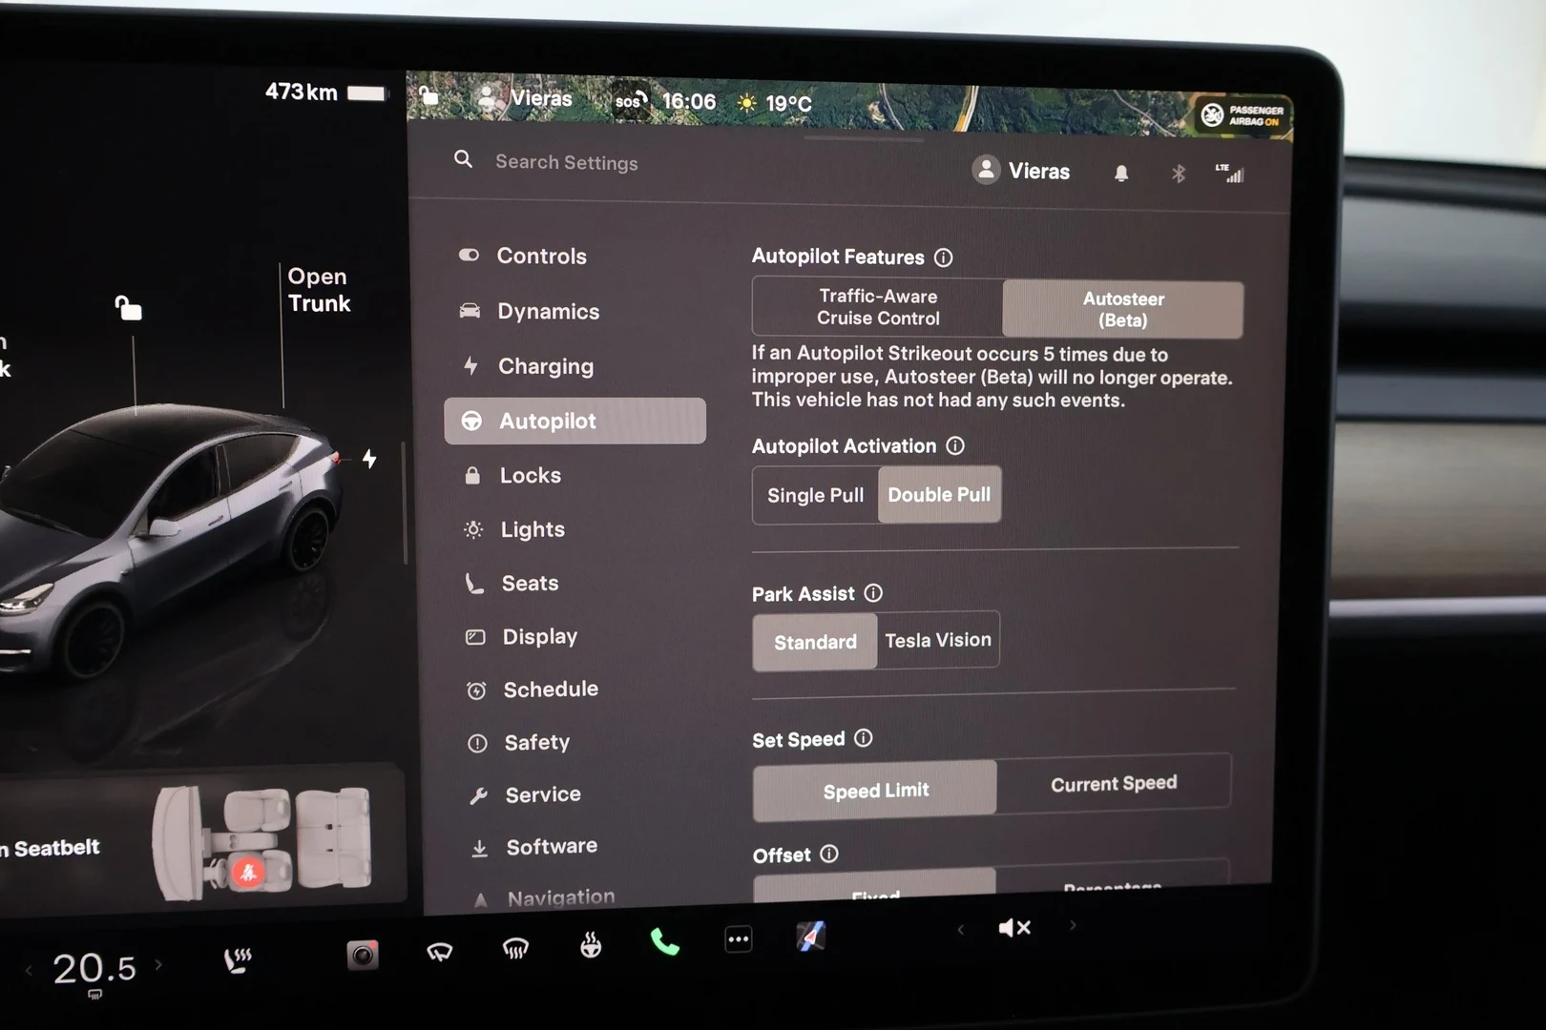This screenshot has width=1546, height=1030.
Task: Tap the Vieras driver profile in the top status bar
Action: (x=526, y=97)
